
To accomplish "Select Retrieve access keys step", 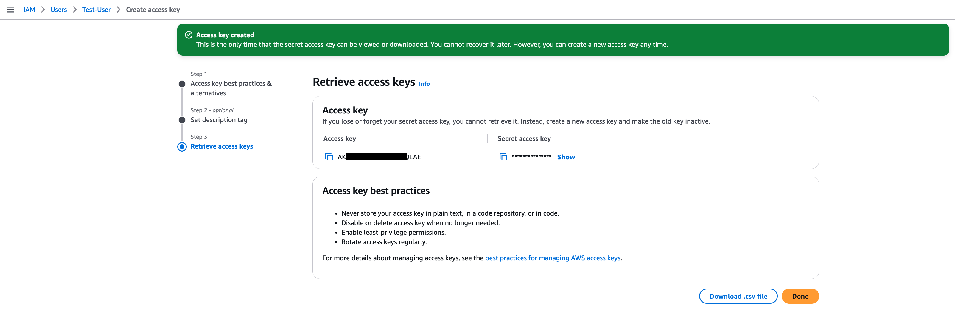I will pyautogui.click(x=221, y=146).
